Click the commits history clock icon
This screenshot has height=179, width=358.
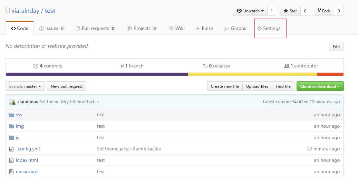(x=36, y=66)
